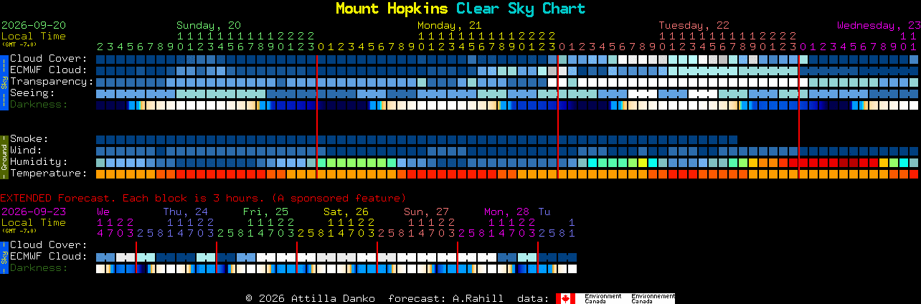Image resolution: width=921 pixels, height=304 pixels.
Task: Click the Humidity row label
Action: (x=39, y=162)
